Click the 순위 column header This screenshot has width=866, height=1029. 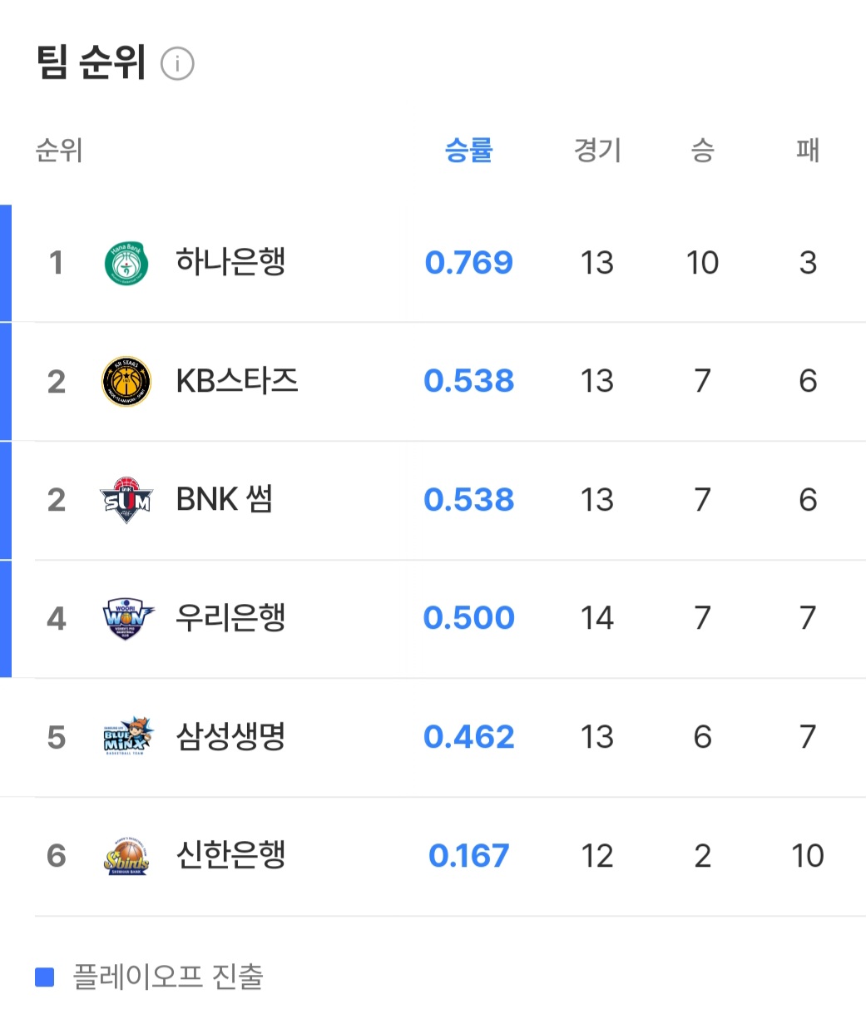point(59,151)
